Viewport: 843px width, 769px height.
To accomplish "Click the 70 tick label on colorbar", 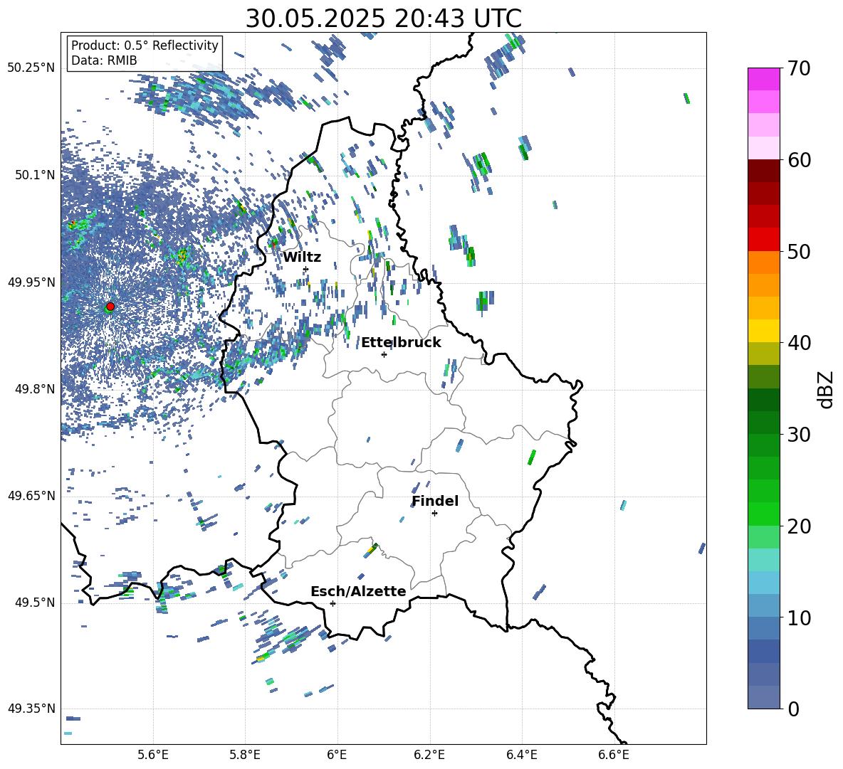I will 798,68.
